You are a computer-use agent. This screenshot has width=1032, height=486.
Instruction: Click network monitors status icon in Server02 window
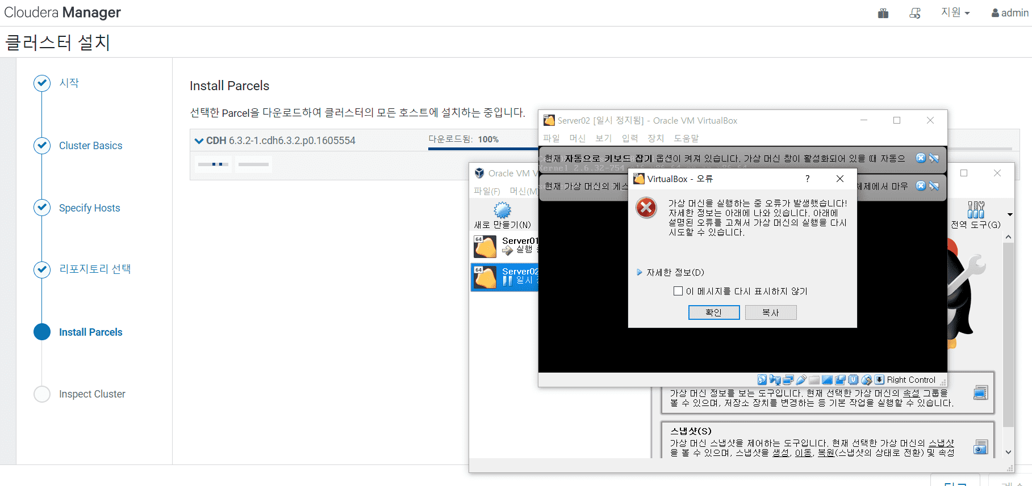point(788,380)
